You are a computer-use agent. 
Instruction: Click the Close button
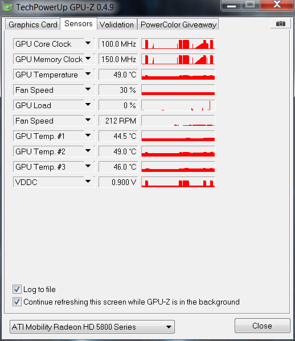tap(263, 326)
